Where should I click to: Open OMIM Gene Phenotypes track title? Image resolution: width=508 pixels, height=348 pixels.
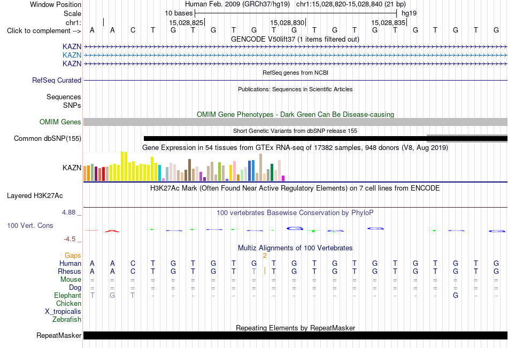tap(295, 115)
